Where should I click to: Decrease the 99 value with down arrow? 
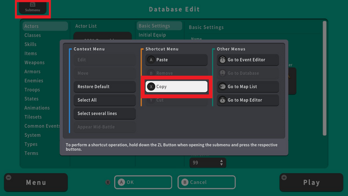click(221, 164)
